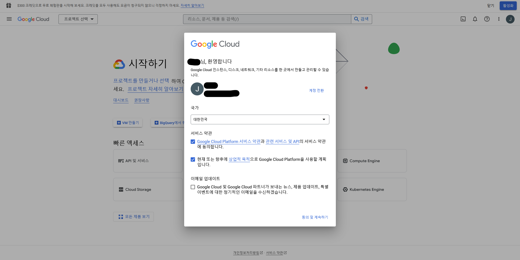520x260 pixels.
Task: Open the 프로젝트 선택 dropdown
Action: (x=78, y=19)
